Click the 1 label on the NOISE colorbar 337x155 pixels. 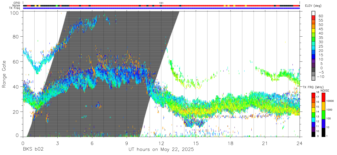[x=328, y=136]
